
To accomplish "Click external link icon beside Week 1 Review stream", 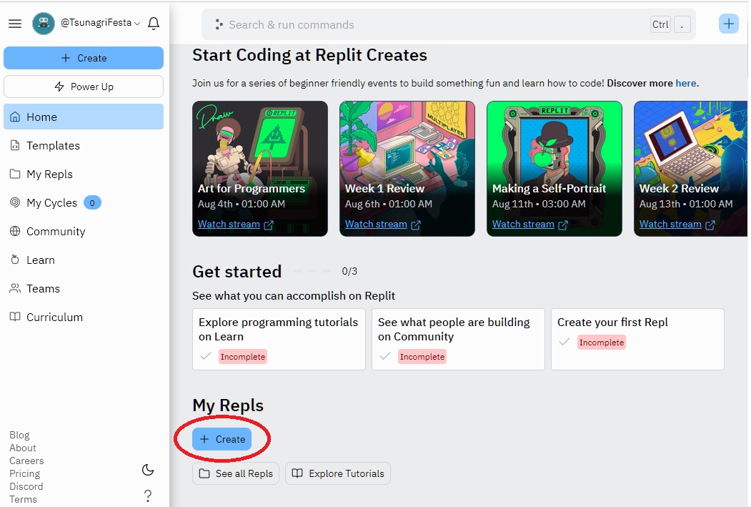I will (x=416, y=225).
